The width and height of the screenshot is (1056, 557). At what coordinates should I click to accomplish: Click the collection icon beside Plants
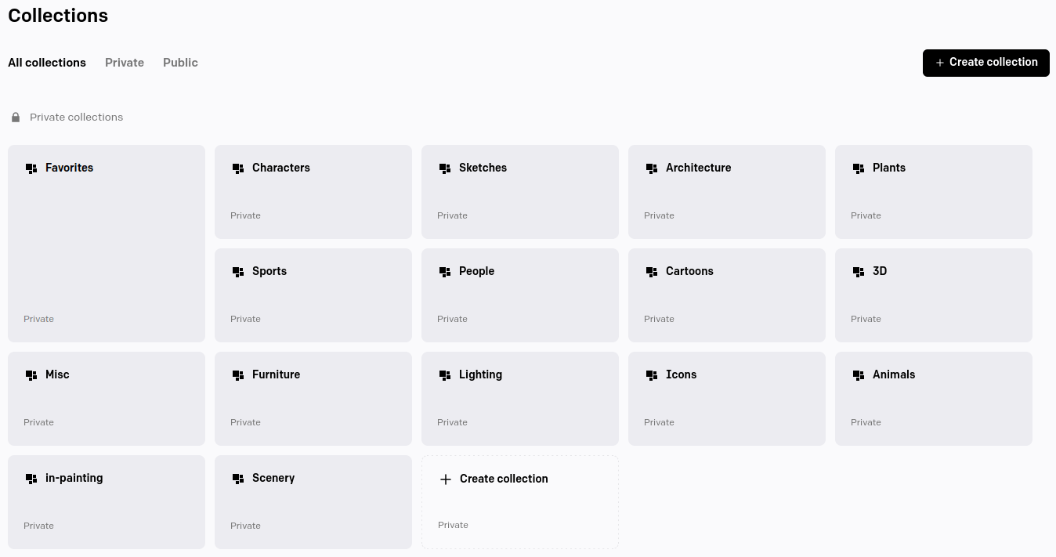coord(859,168)
